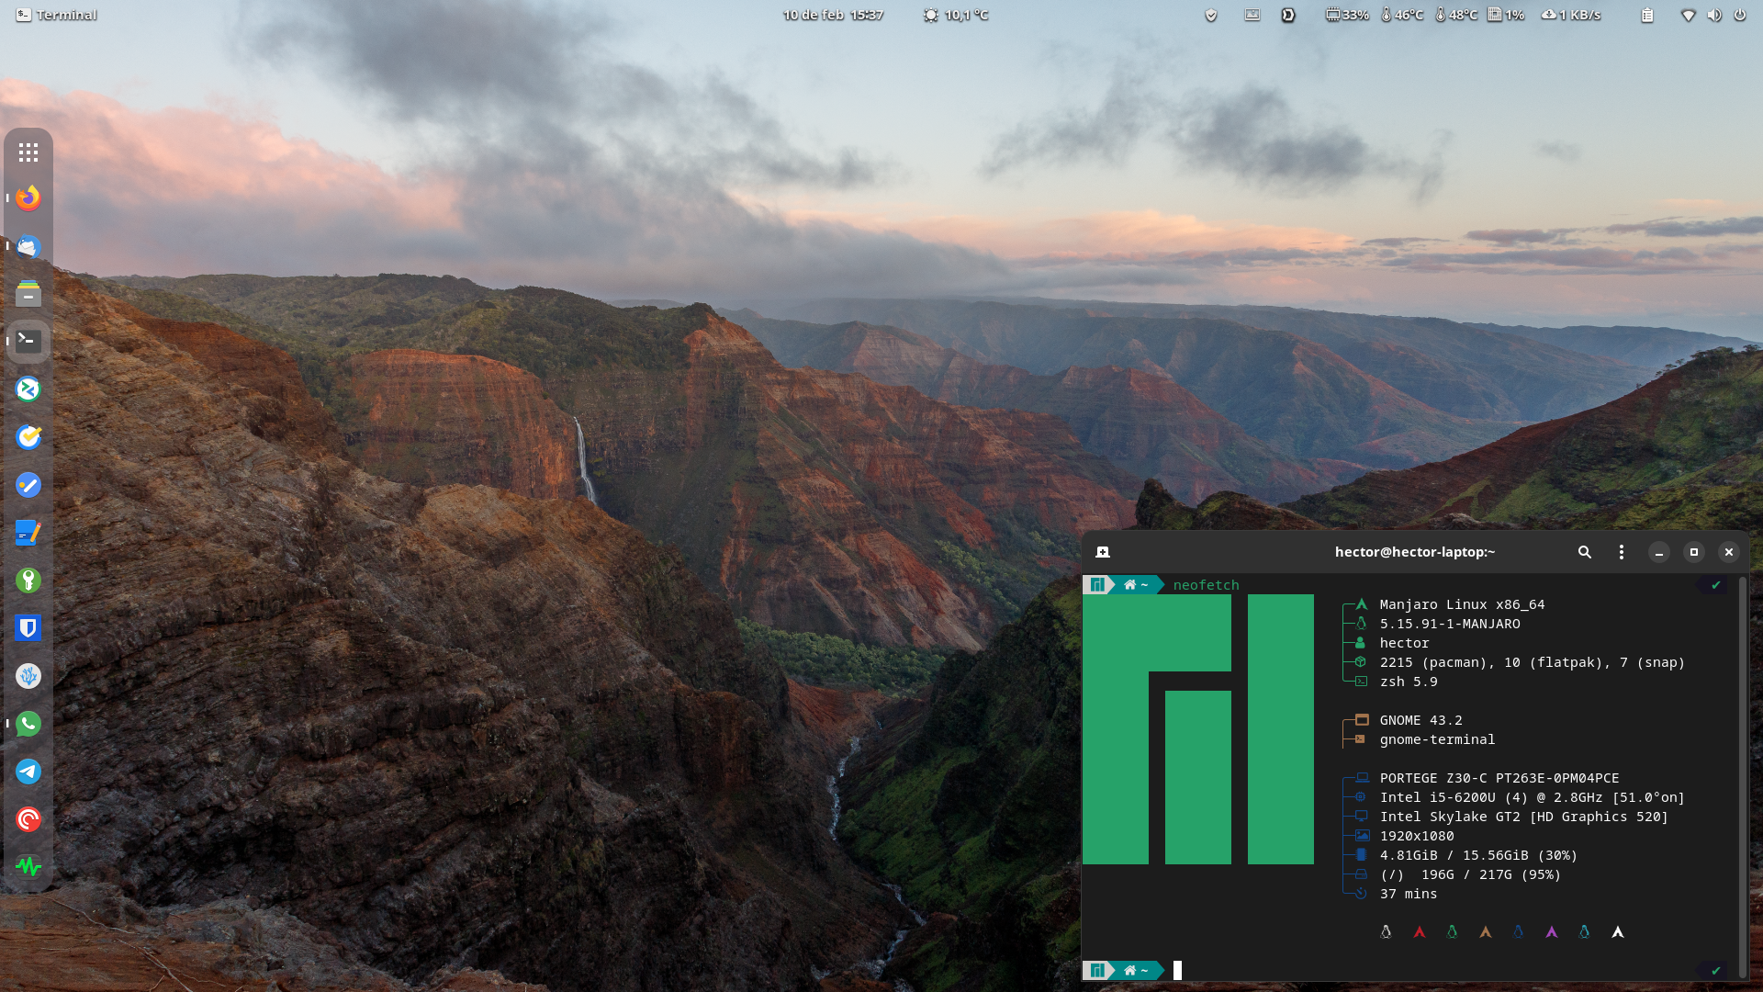Click the white penguin color icon in neofetch

[1618, 932]
